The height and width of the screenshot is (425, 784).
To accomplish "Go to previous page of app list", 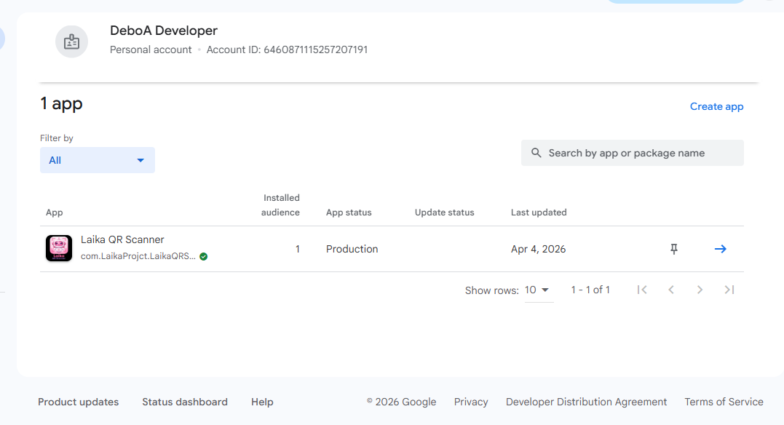I will pyautogui.click(x=671, y=290).
